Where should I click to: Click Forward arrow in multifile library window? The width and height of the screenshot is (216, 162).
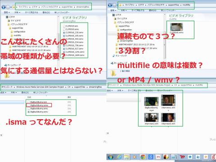pyautogui.click(x=114, y=5)
